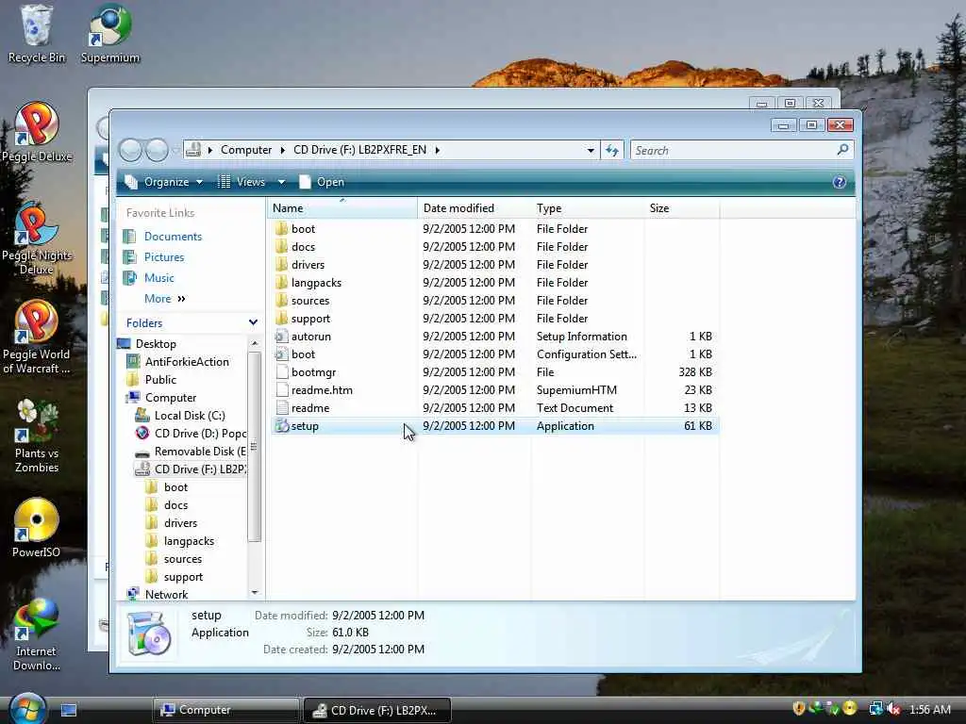Select the readme.htm file
Viewport: 966px width, 724px height.
point(494,389)
